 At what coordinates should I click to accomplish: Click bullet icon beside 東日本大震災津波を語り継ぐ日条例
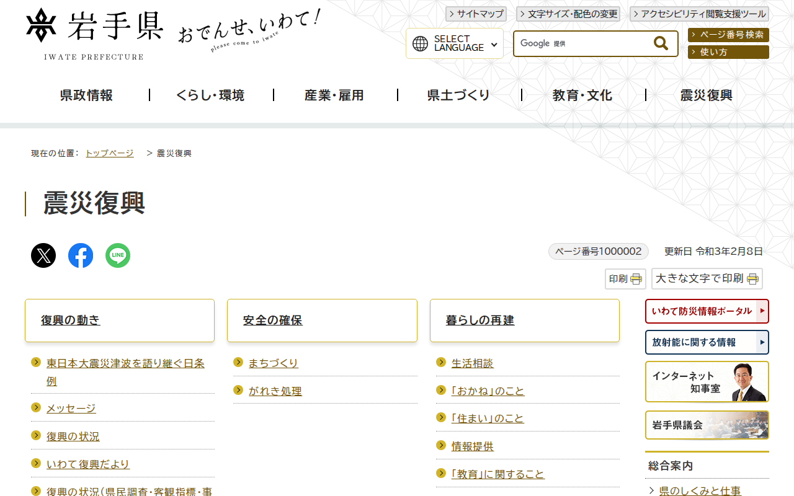[x=36, y=362]
